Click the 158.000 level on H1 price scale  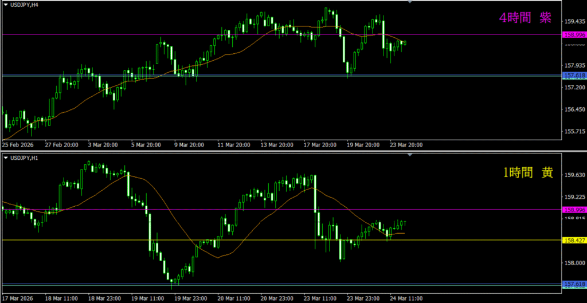pyautogui.click(x=574, y=263)
